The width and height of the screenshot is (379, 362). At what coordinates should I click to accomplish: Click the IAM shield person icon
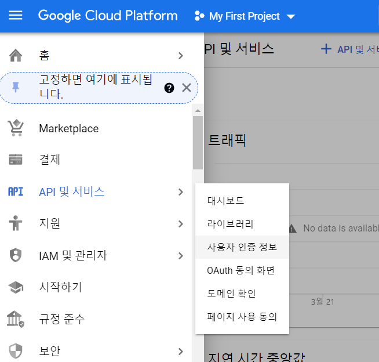point(16,255)
